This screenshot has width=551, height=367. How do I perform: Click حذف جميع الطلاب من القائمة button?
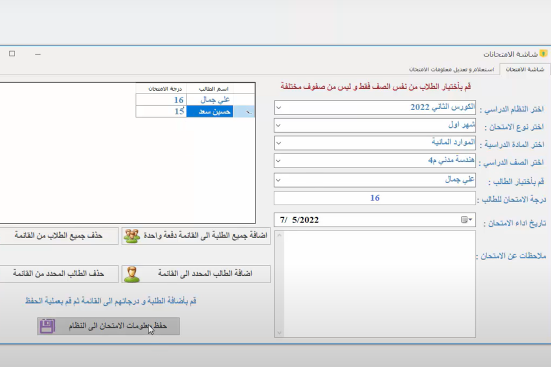point(59,236)
